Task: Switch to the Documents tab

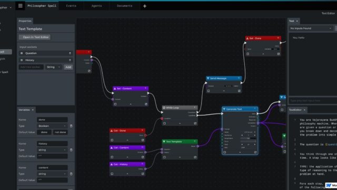Action: 124,6
